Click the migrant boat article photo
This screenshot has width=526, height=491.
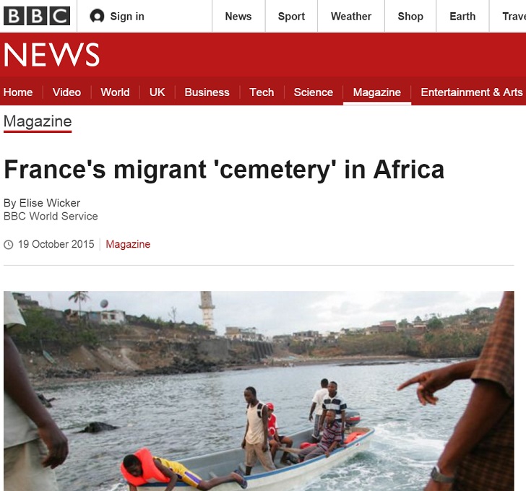259,391
